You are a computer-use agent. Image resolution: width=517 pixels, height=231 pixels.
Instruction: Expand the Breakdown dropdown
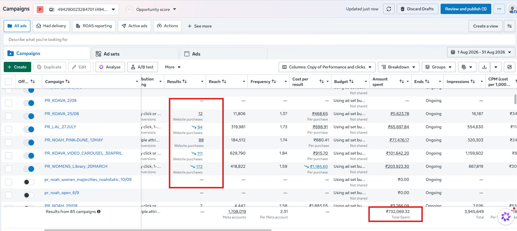coord(399,67)
